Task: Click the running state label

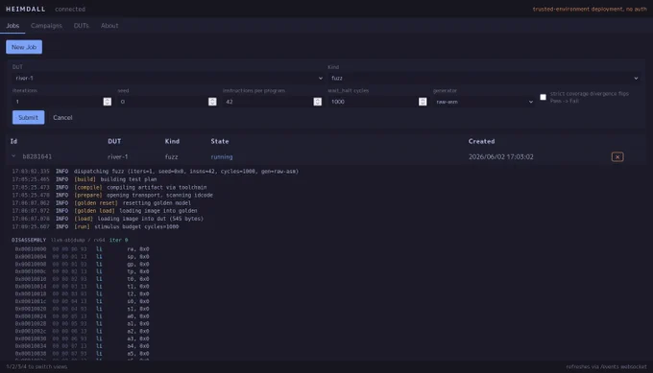Action: (x=222, y=156)
